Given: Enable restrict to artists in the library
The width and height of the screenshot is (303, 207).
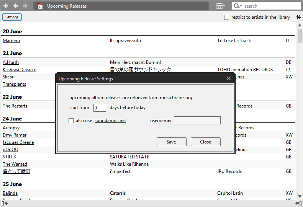Looking at the screenshot, I should 226,17.
